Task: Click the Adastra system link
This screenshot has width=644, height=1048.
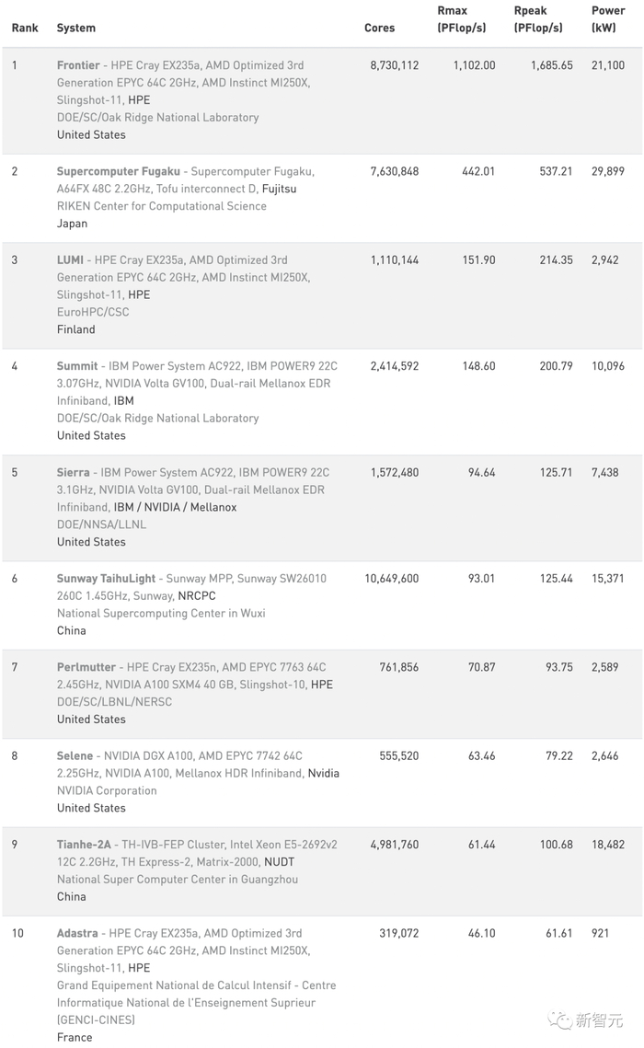Action: [77, 933]
